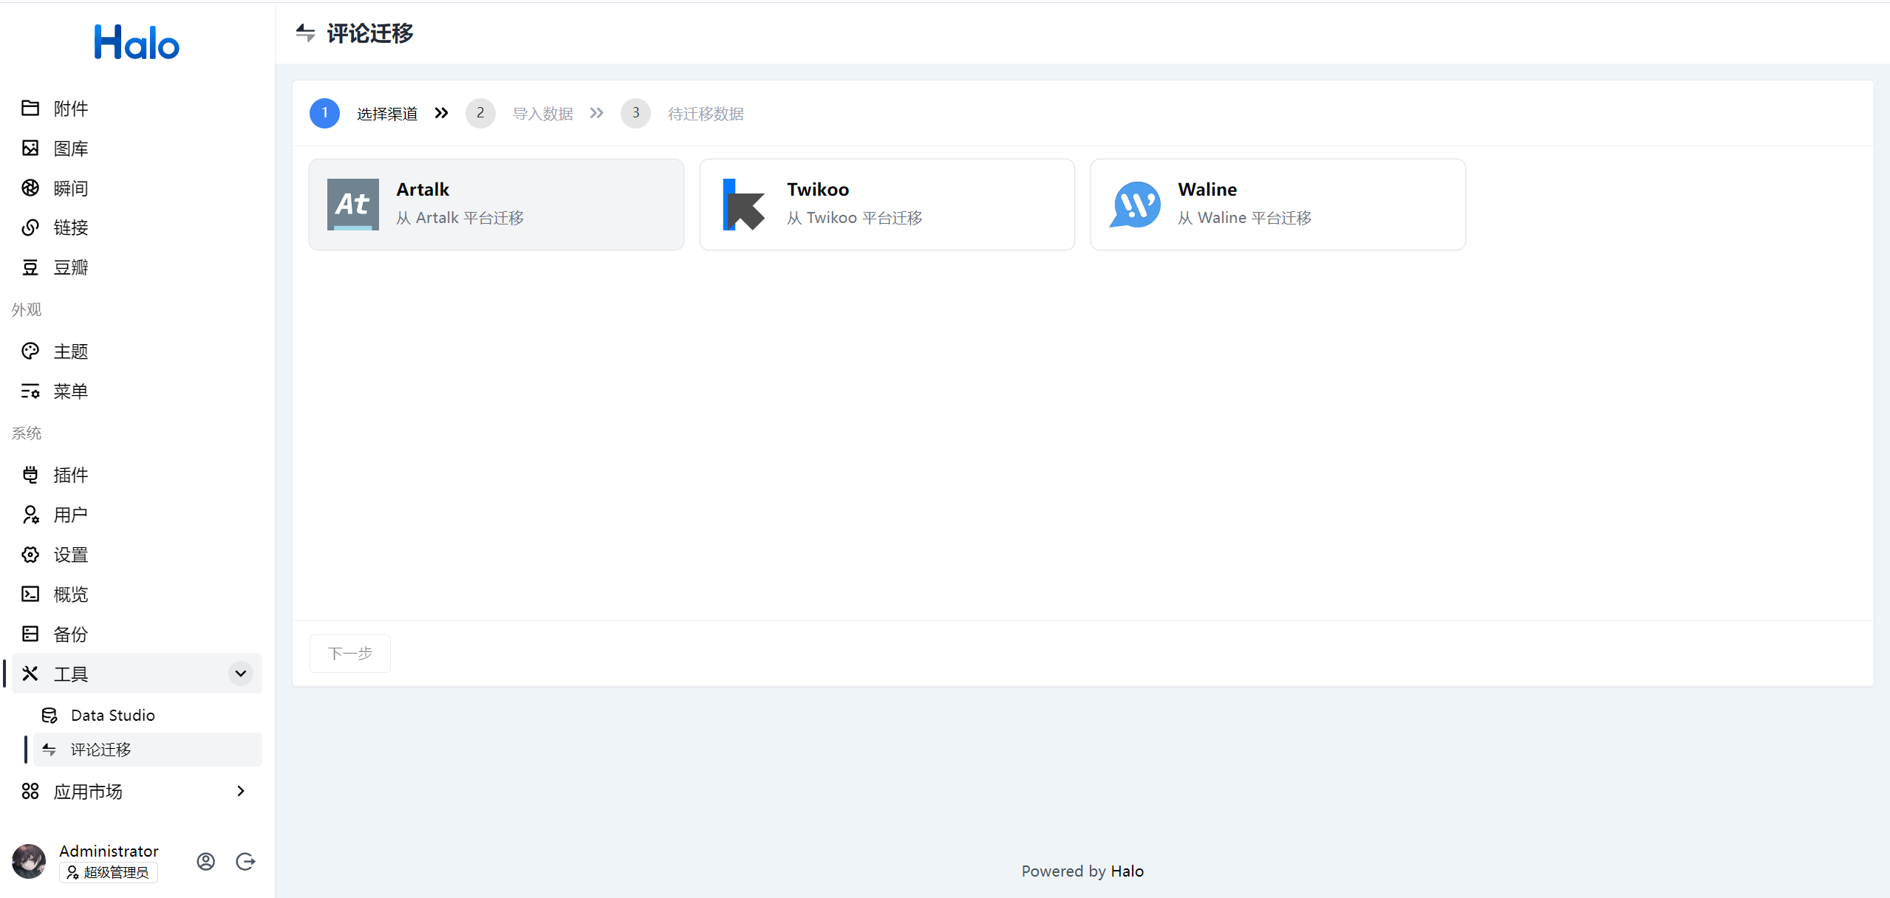
Task: Click the 豆瓣 sidebar icon
Action: 30,267
